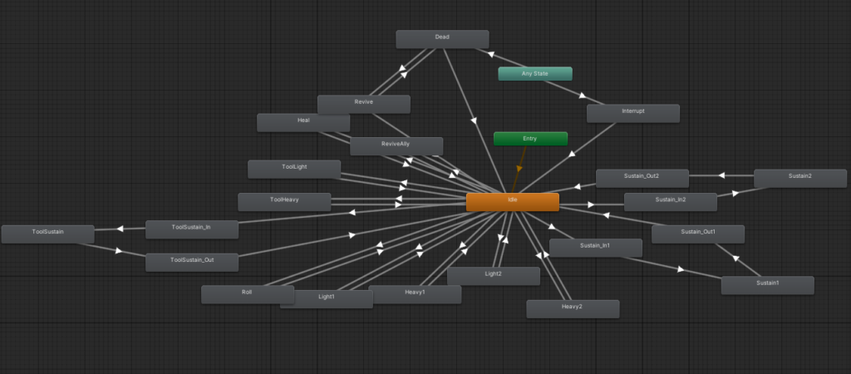The width and height of the screenshot is (851, 374).
Task: Select the Sustain_In1 state node
Action: click(x=595, y=248)
